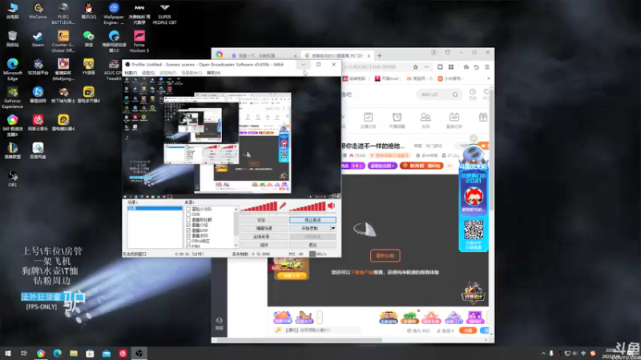This screenshot has width=641, height=360.
Task: Toggle the fourth checked source checkbox
Action: (188, 225)
